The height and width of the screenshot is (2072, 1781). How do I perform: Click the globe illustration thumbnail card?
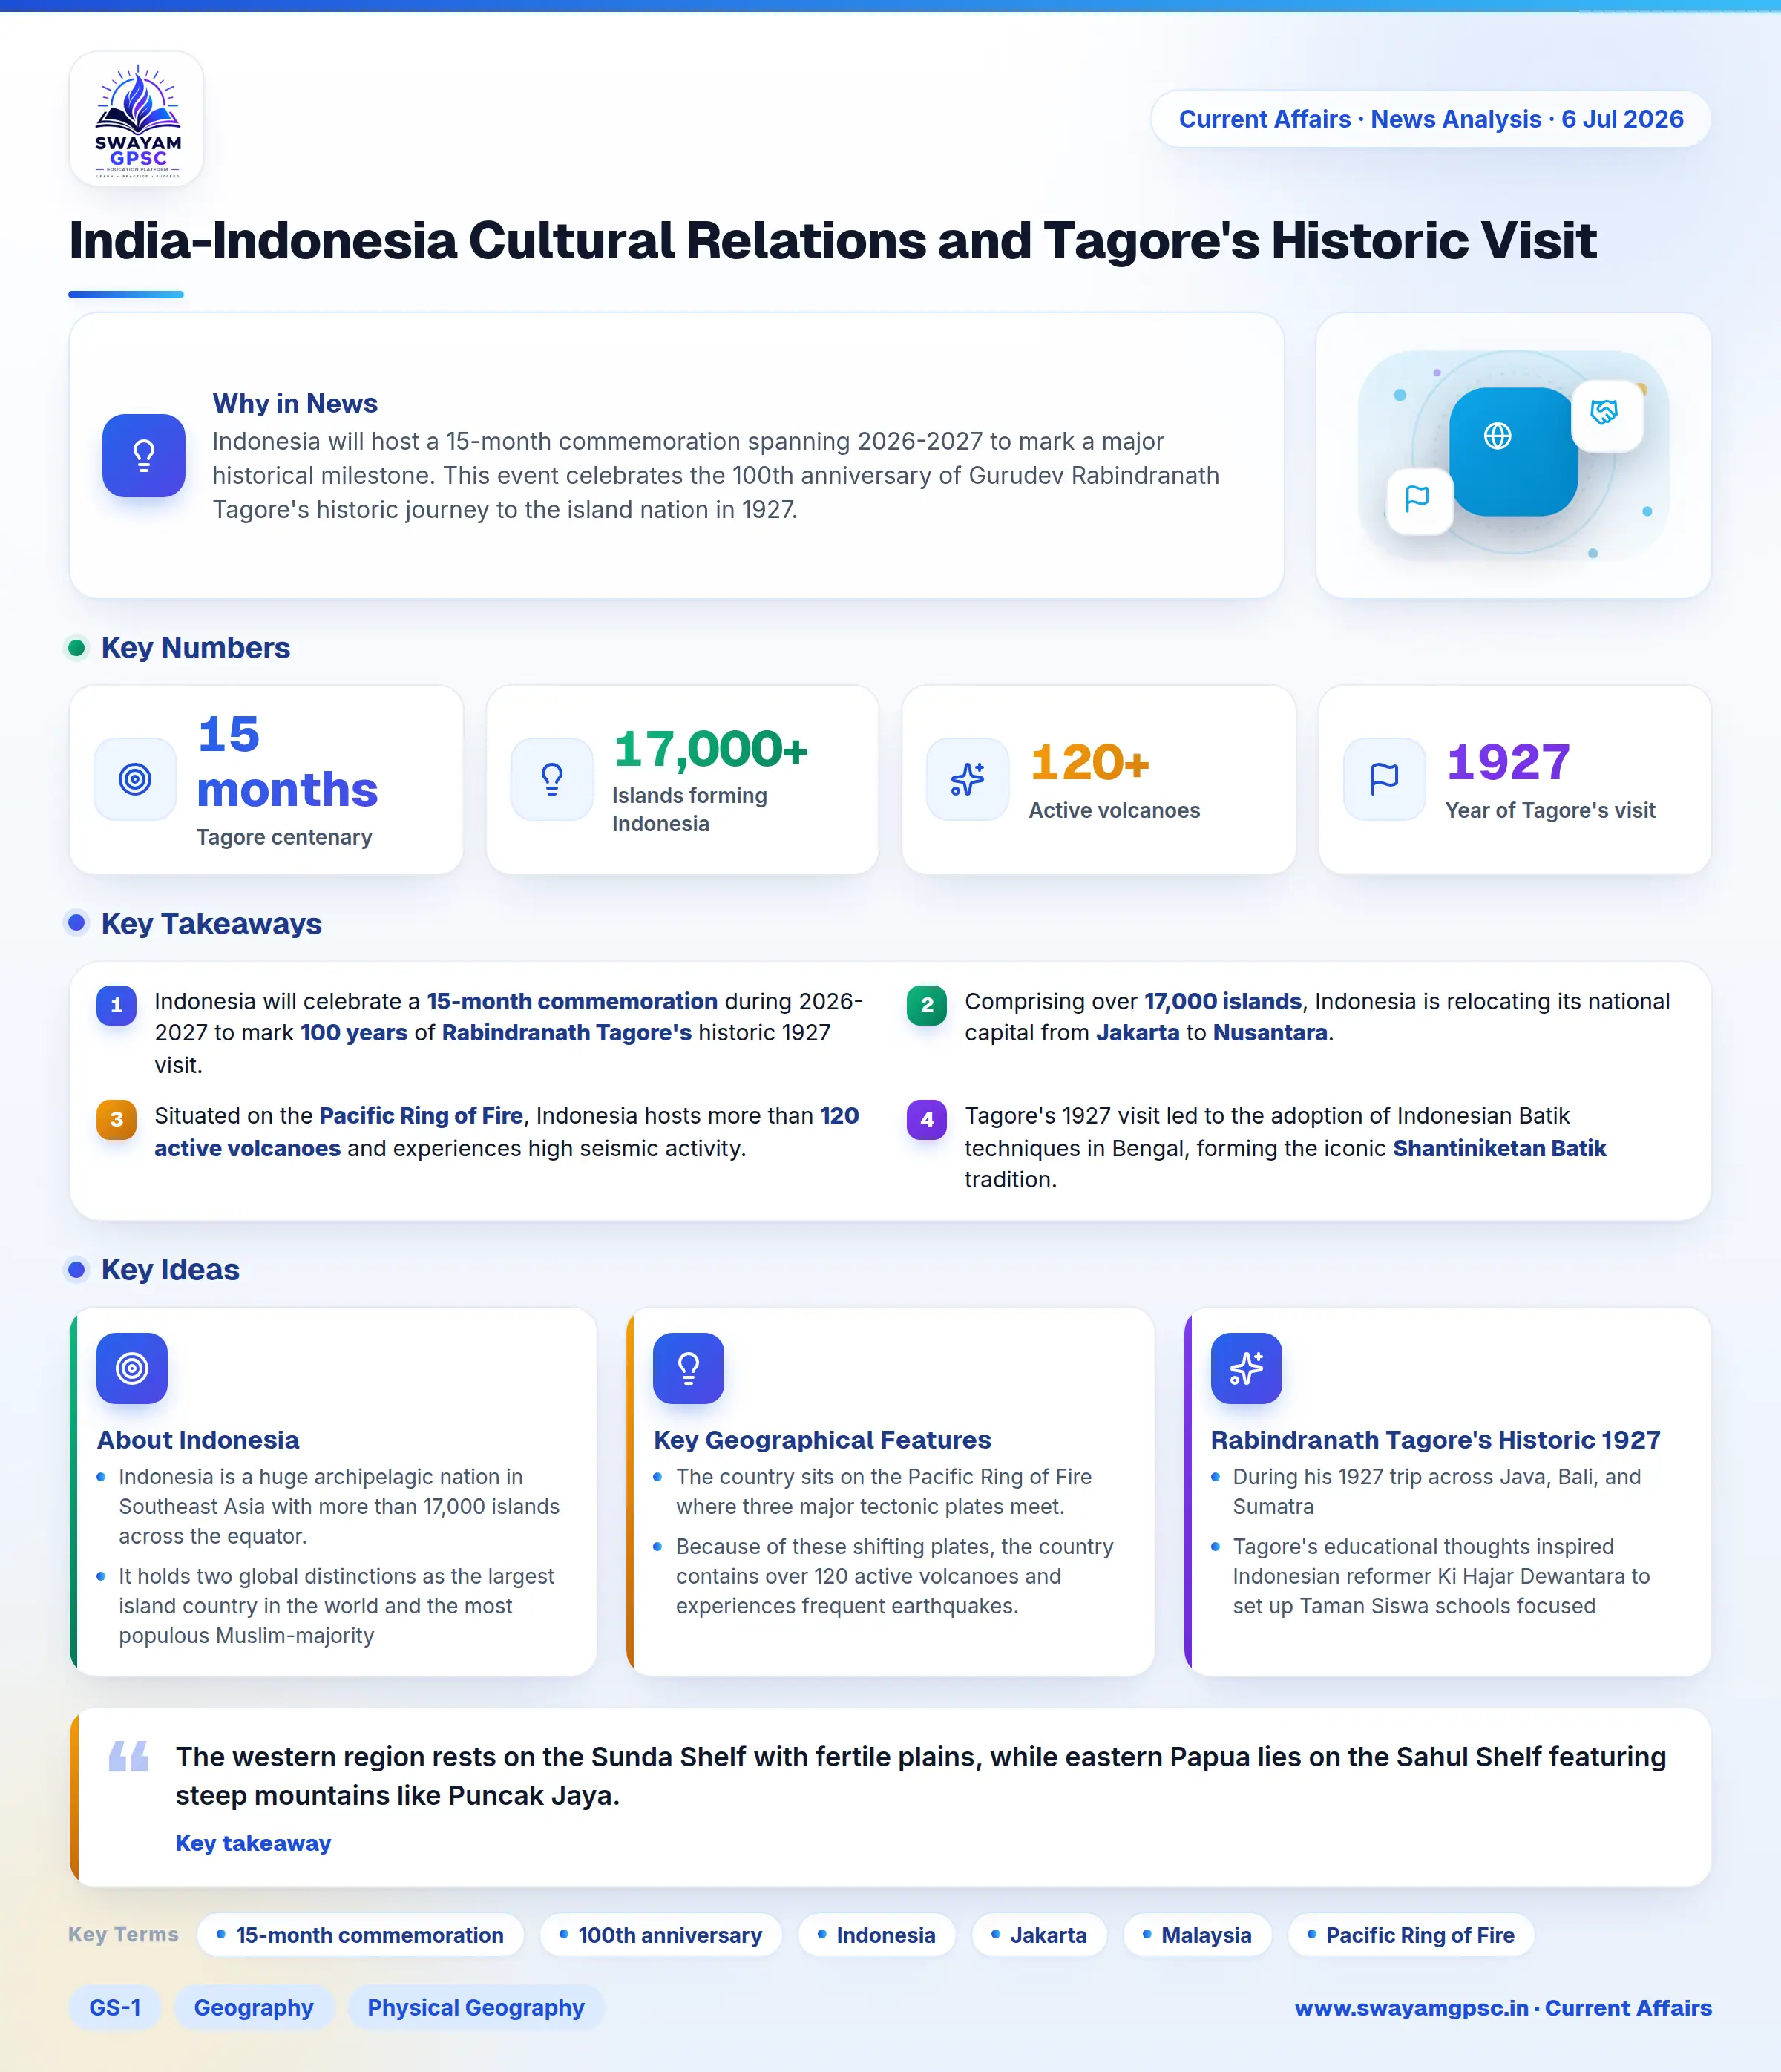(1513, 456)
